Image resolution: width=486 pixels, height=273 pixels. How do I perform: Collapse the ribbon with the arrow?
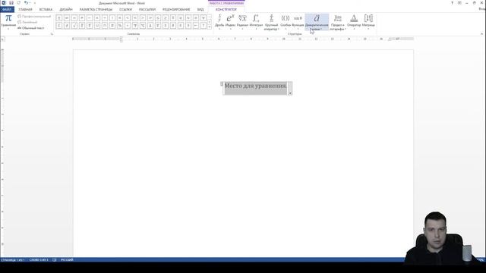(x=481, y=34)
